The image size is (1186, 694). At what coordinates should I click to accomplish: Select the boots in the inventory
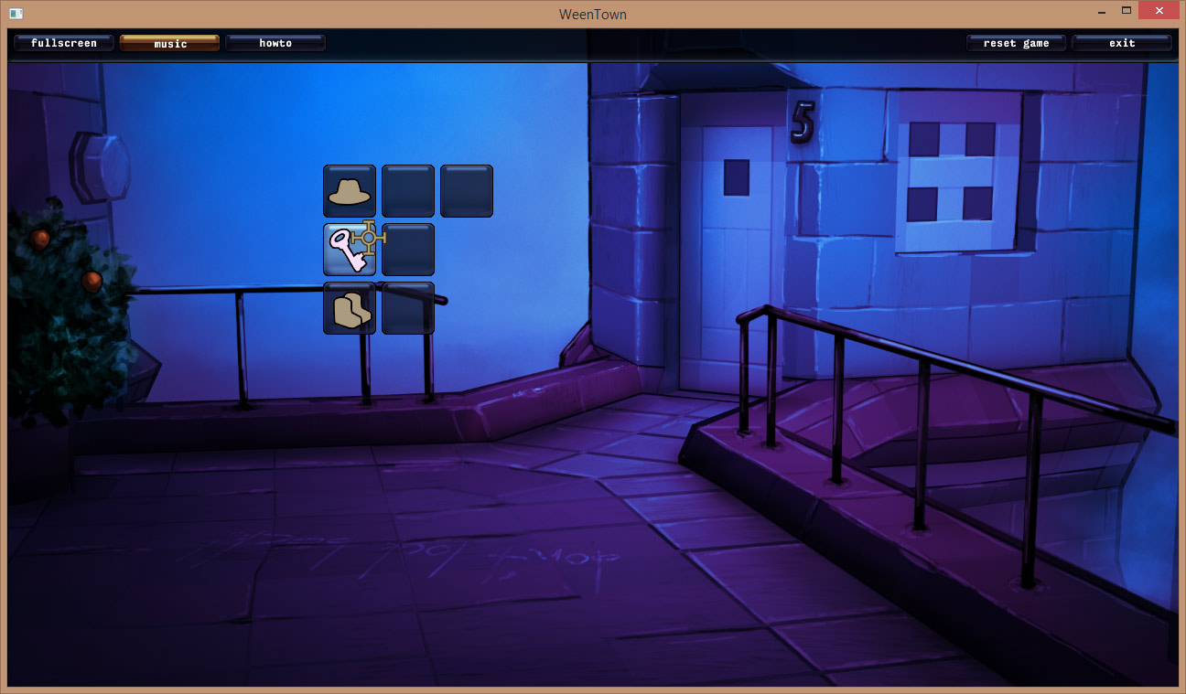click(349, 309)
